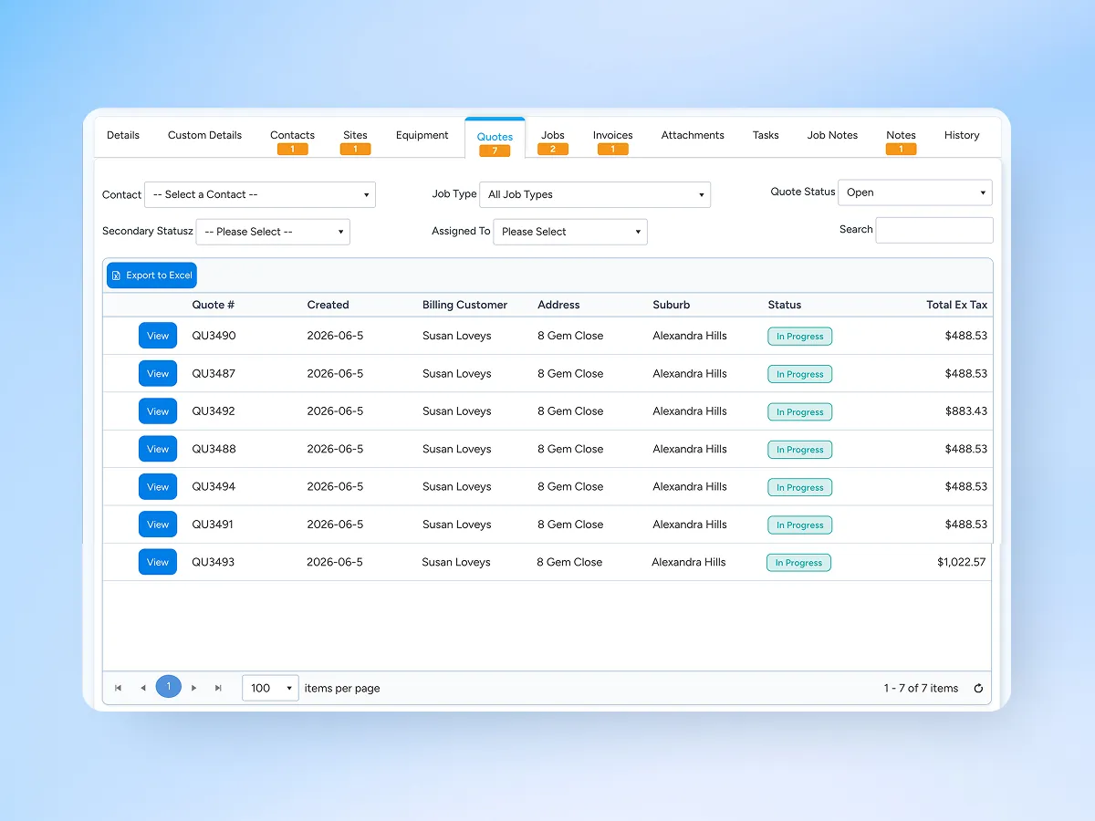Click the $1,022.57 total cell
The height and width of the screenshot is (821, 1095).
pos(962,562)
